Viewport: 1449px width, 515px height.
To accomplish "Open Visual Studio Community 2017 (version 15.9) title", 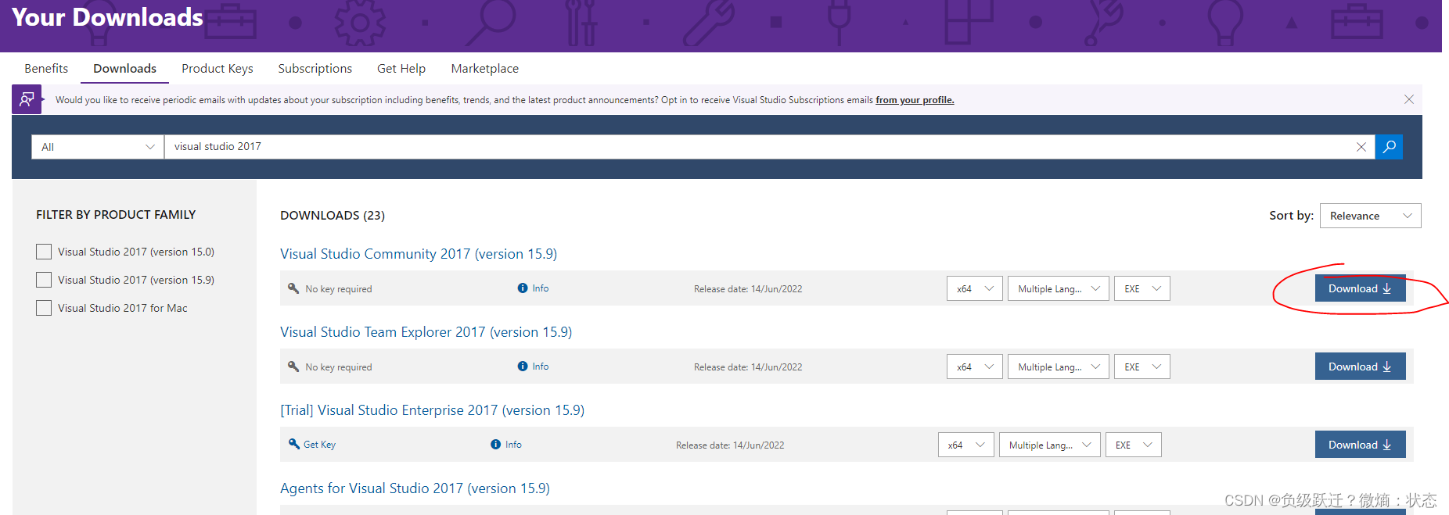I will pyautogui.click(x=419, y=254).
